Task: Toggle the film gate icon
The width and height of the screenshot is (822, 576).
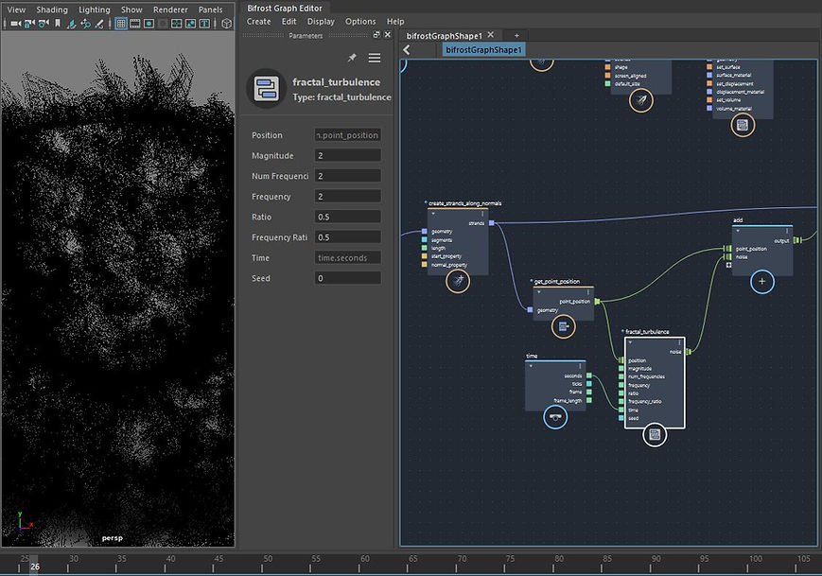Action: pos(134,24)
